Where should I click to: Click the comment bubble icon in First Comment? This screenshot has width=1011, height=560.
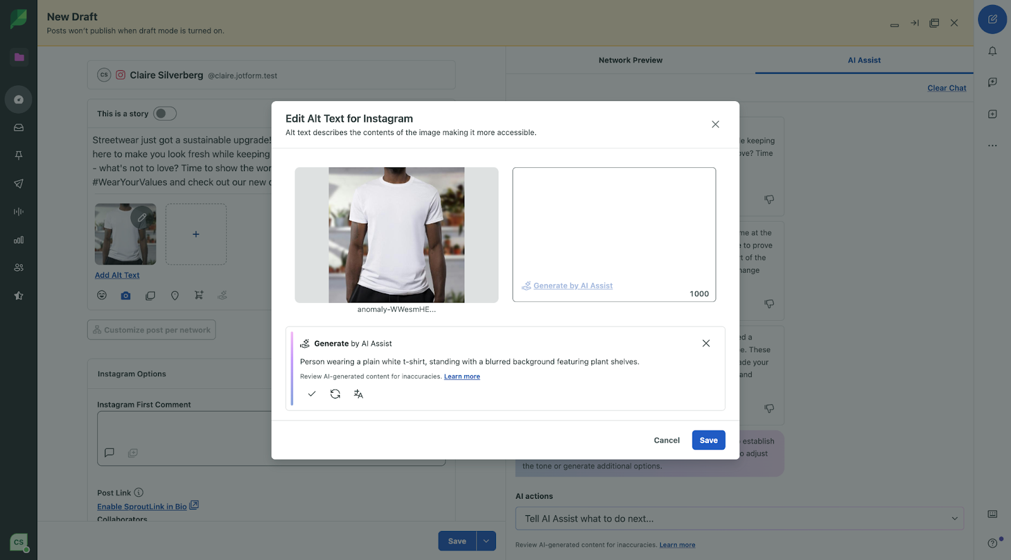click(x=109, y=453)
